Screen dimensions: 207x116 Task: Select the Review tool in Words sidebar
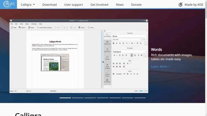(107, 58)
